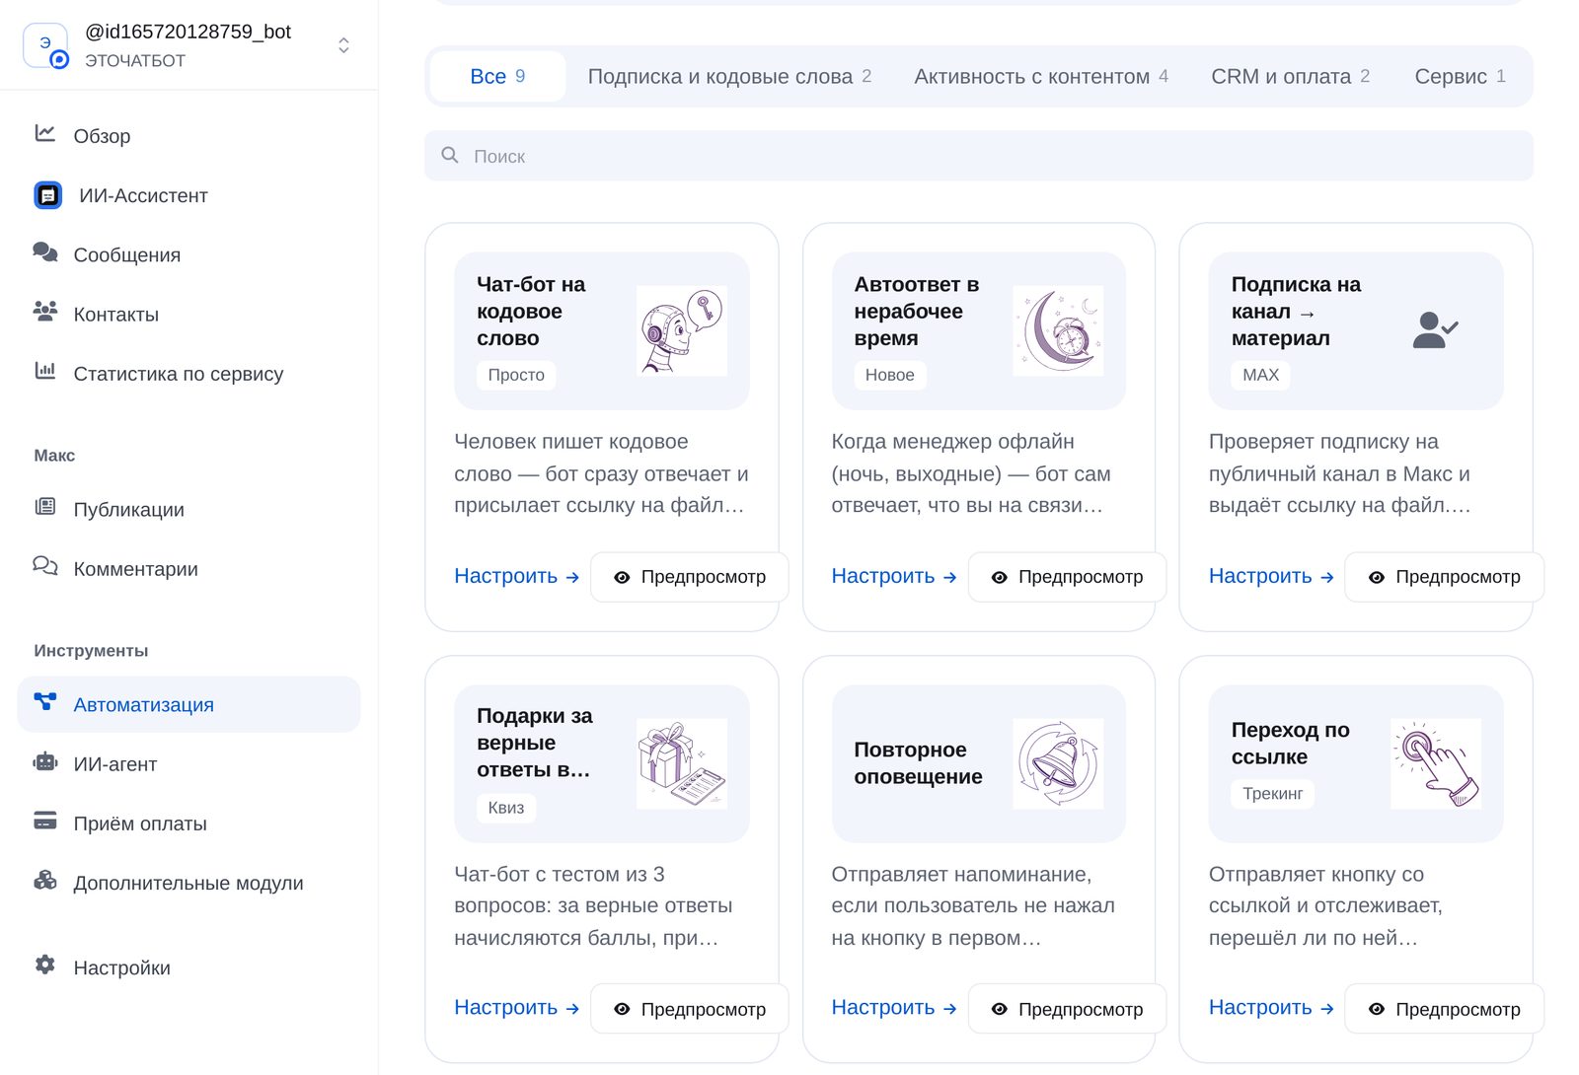
Task: Open the ИИ-Ассистент icon
Action: pos(47,195)
